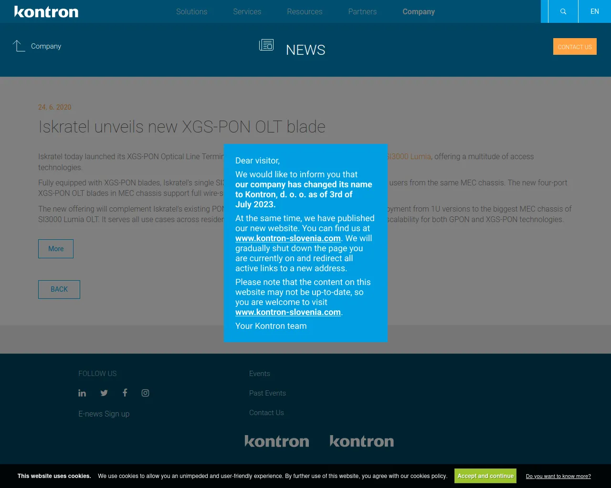Click the More button

[x=56, y=249]
